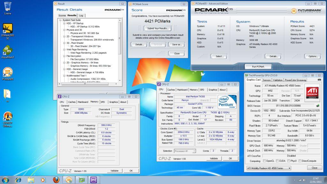The image size is (327, 184).
Task: Click the Windows Start orb
Action: (x=5, y=180)
